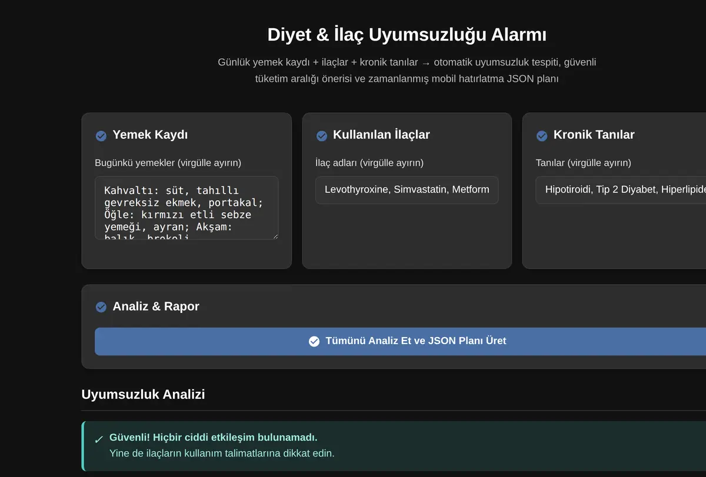Select the Kronik Tanılar heading

click(x=594, y=135)
